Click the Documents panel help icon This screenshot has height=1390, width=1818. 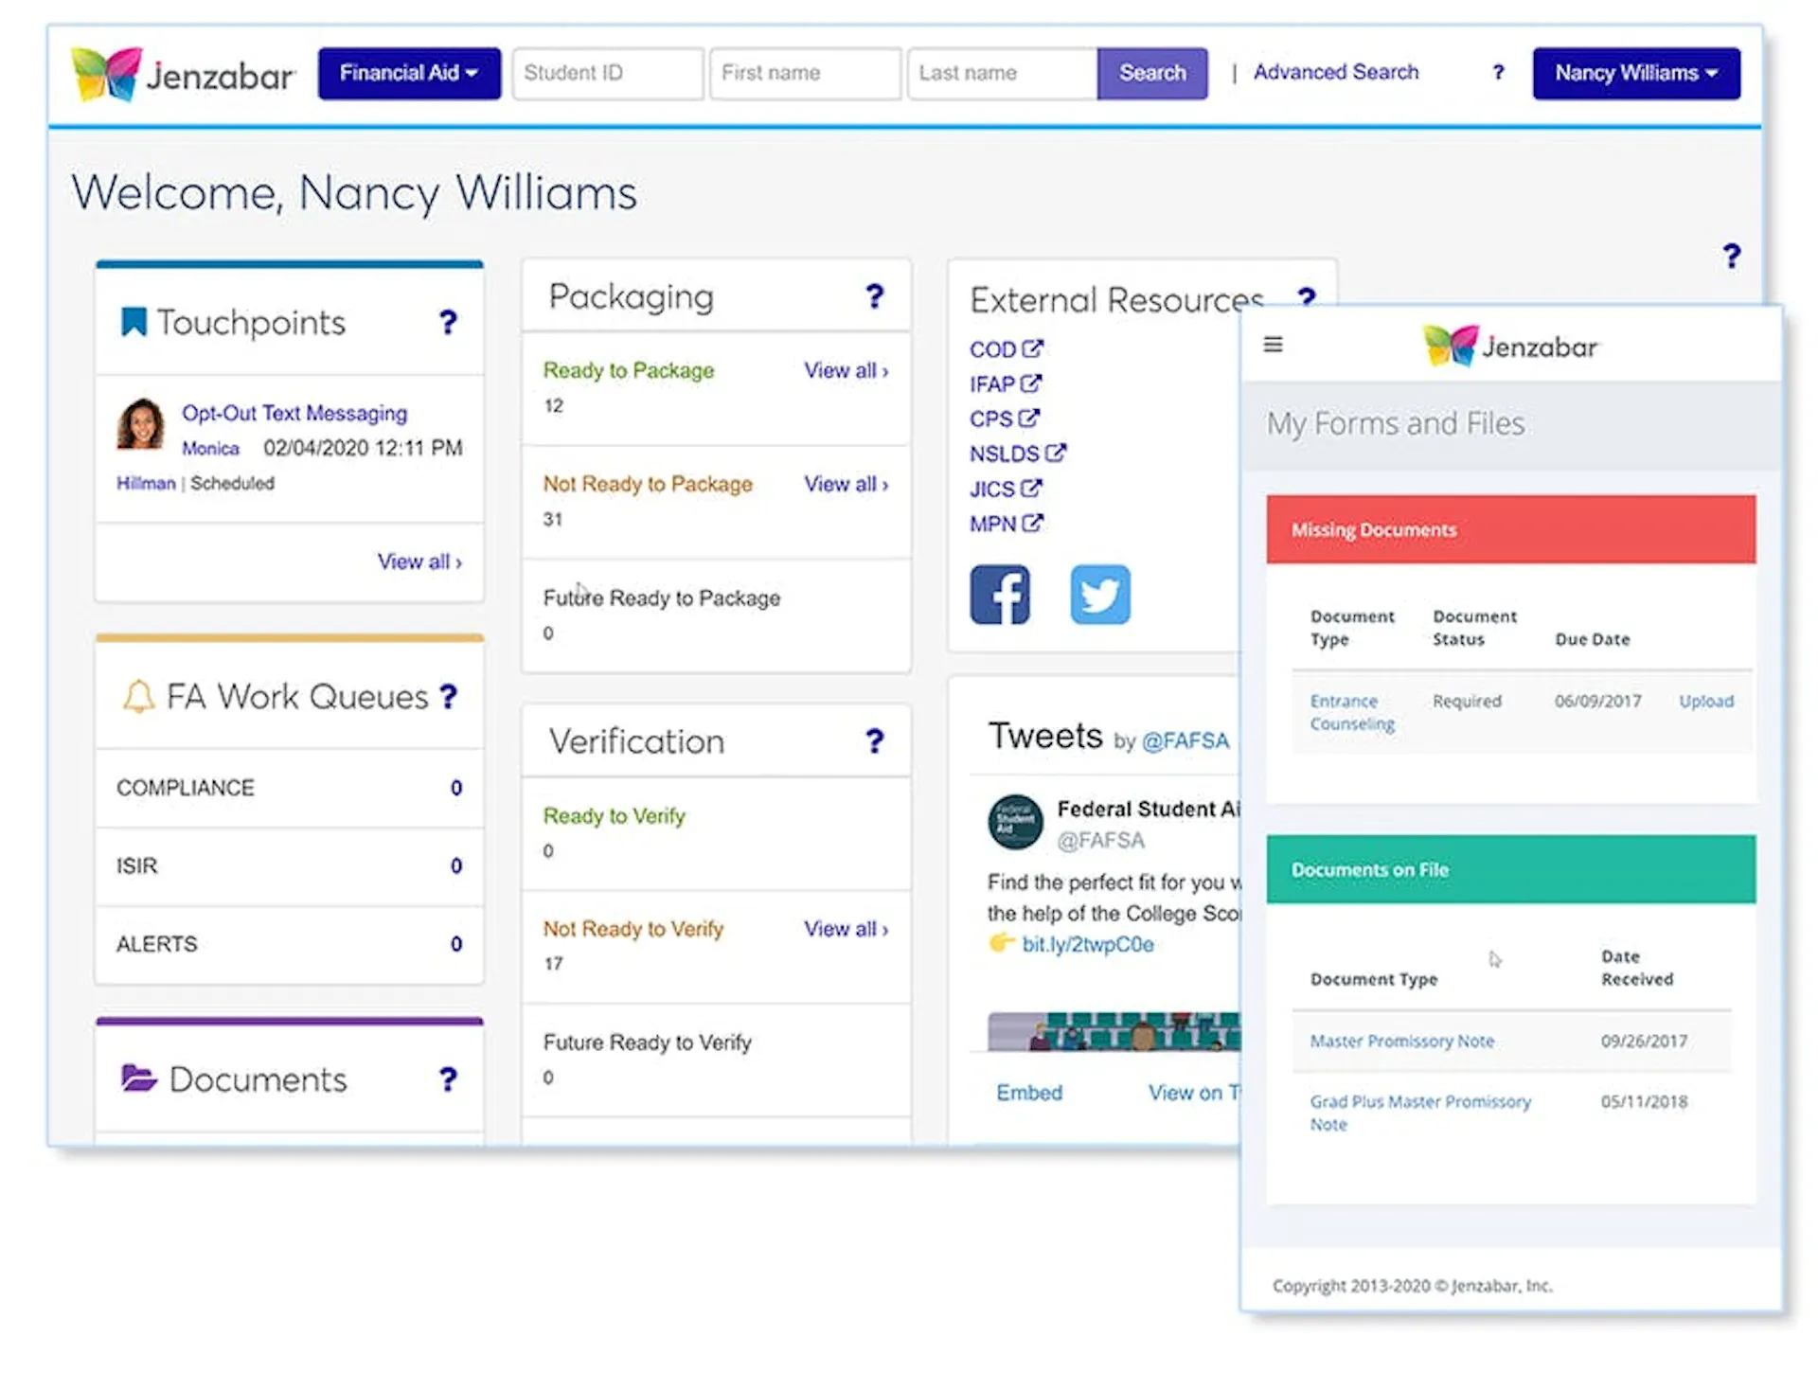pyautogui.click(x=448, y=1079)
